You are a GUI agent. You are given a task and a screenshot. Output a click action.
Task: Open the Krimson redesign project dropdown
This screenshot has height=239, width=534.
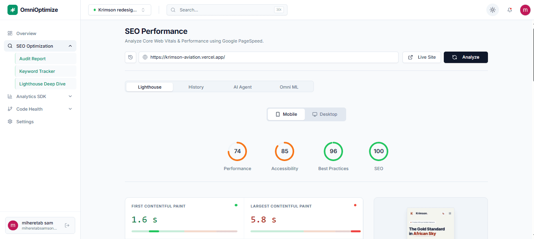point(120,10)
